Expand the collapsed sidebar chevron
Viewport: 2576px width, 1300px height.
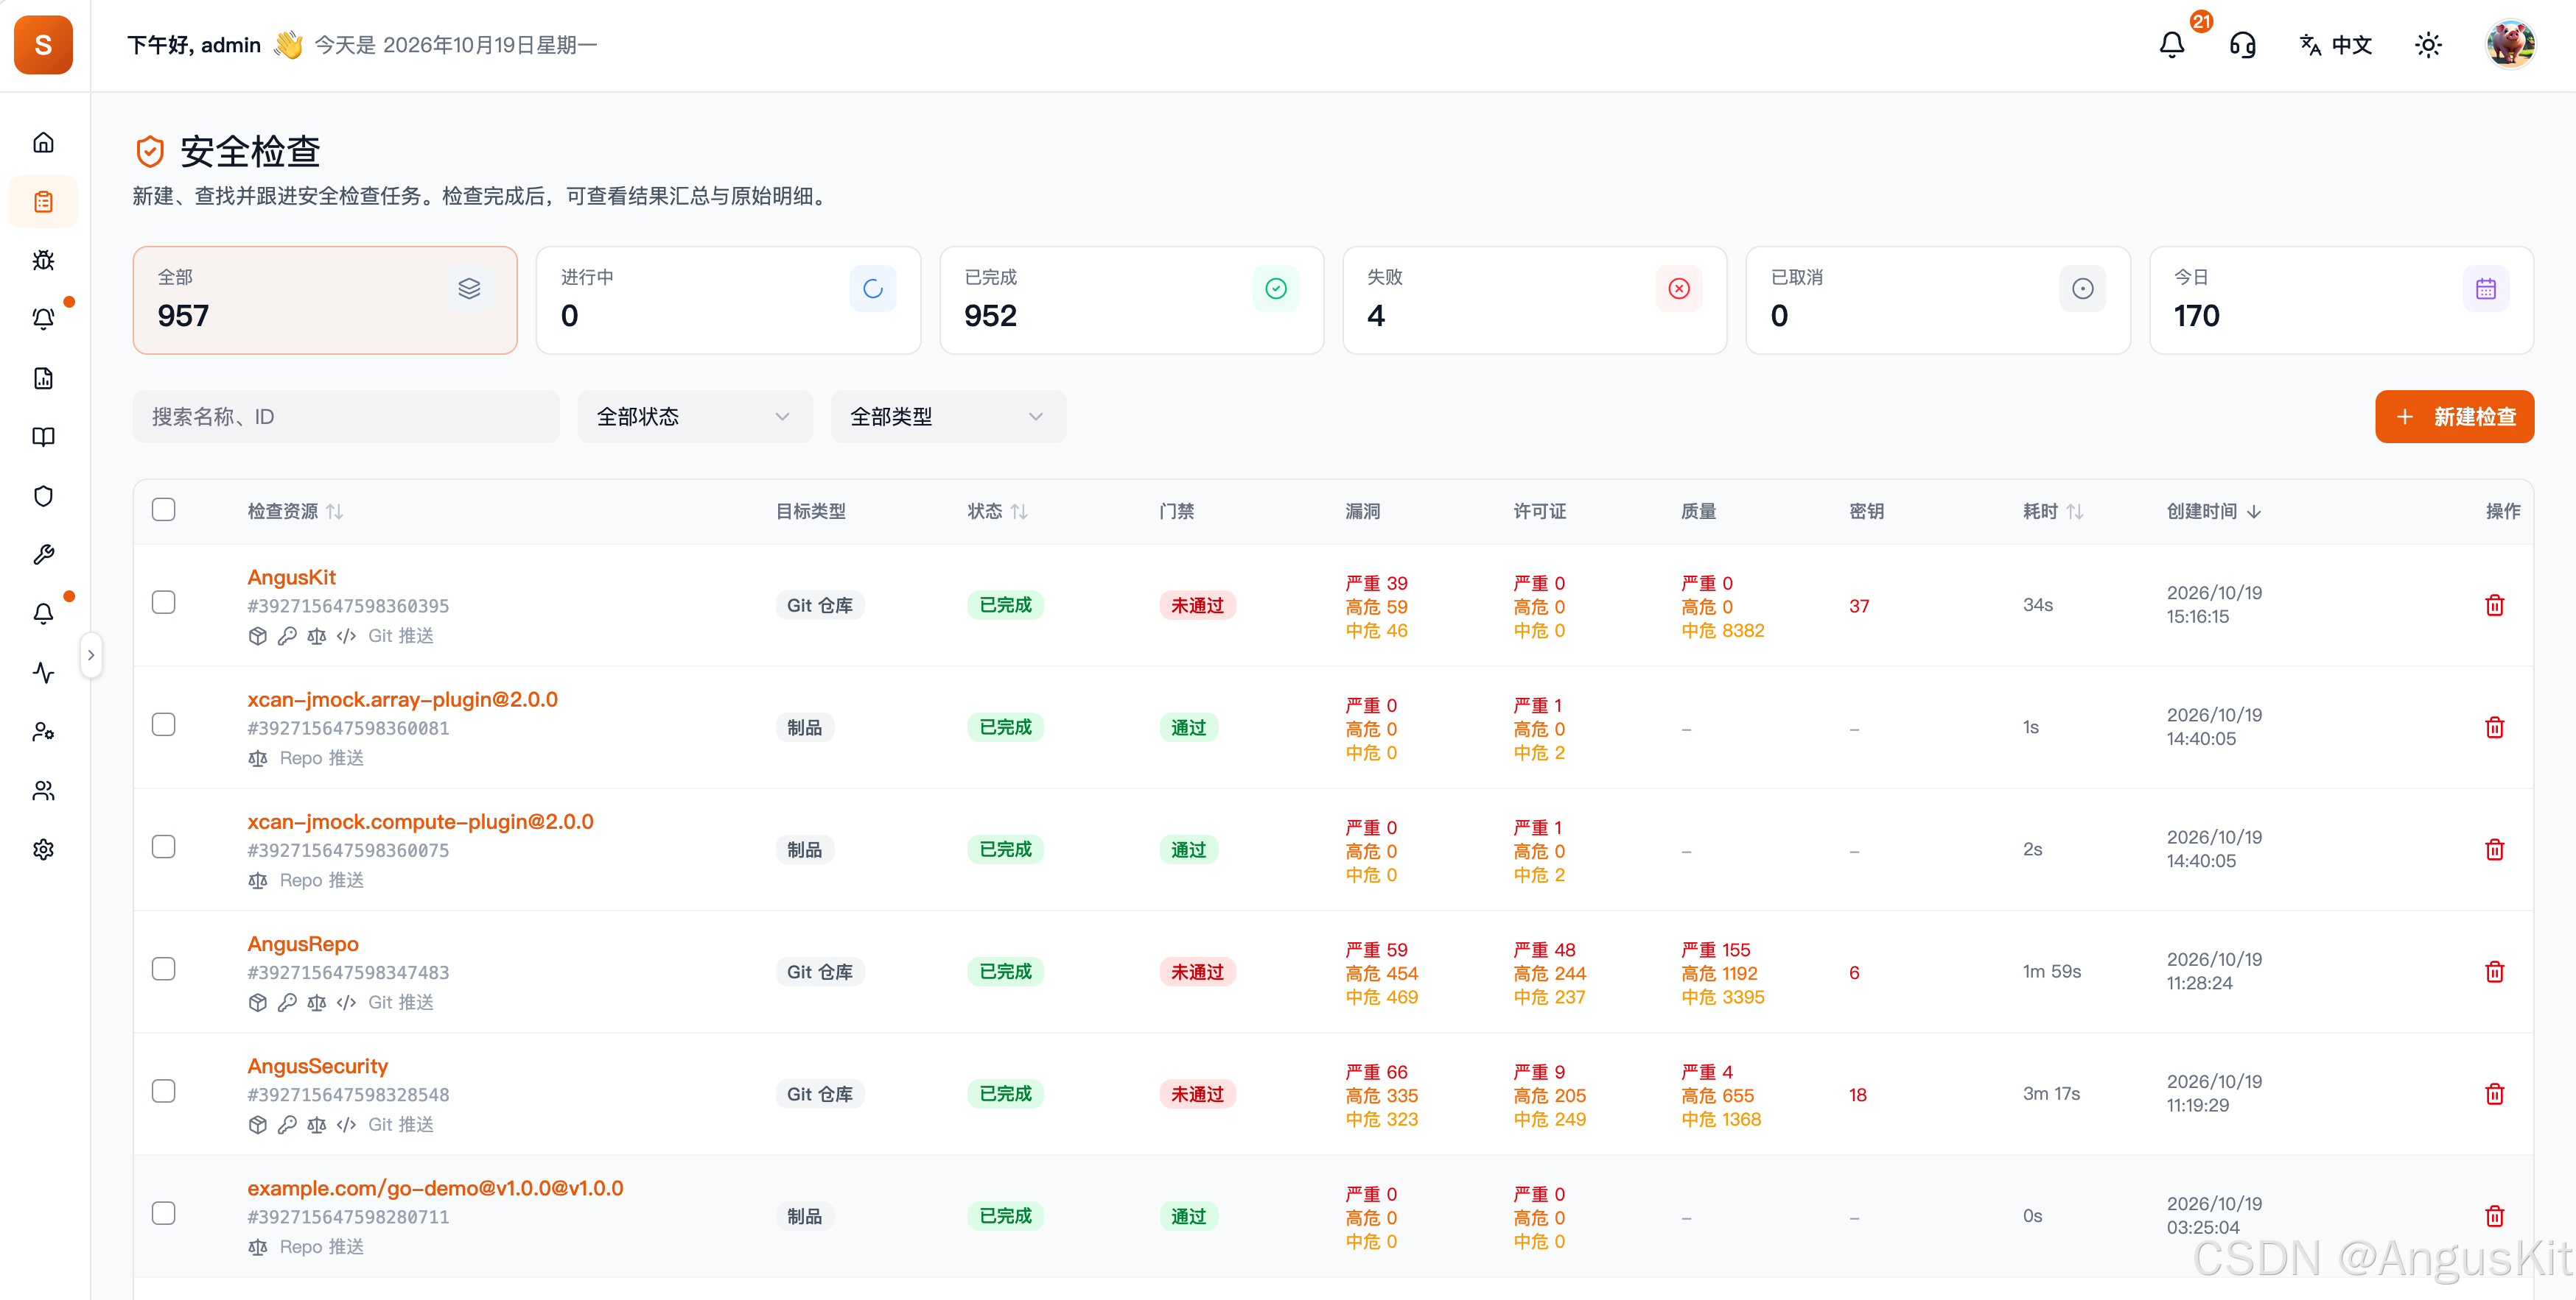91,655
